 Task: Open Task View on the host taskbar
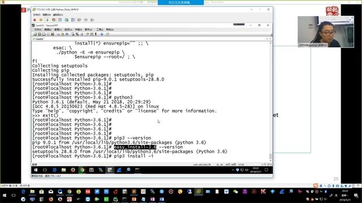[14, 195]
